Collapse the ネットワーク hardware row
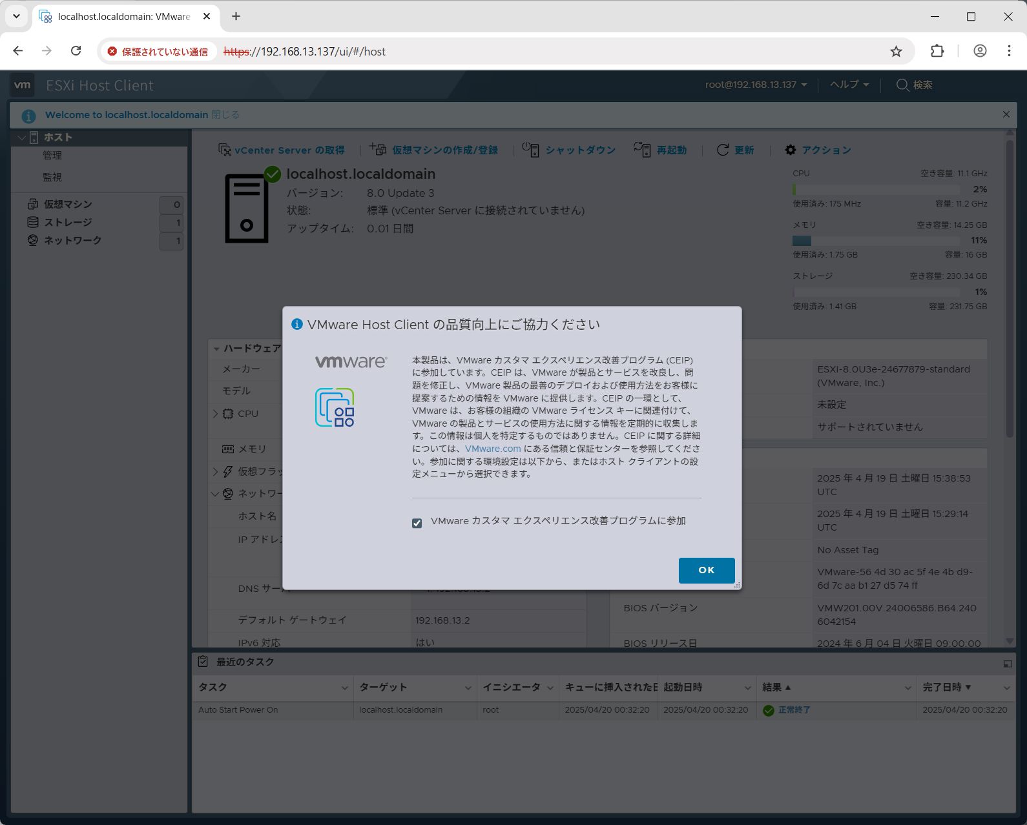This screenshot has height=825, width=1027. [x=216, y=494]
